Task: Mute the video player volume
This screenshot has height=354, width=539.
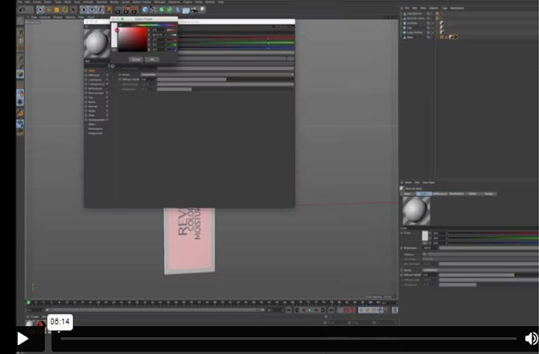Action: click(x=531, y=339)
